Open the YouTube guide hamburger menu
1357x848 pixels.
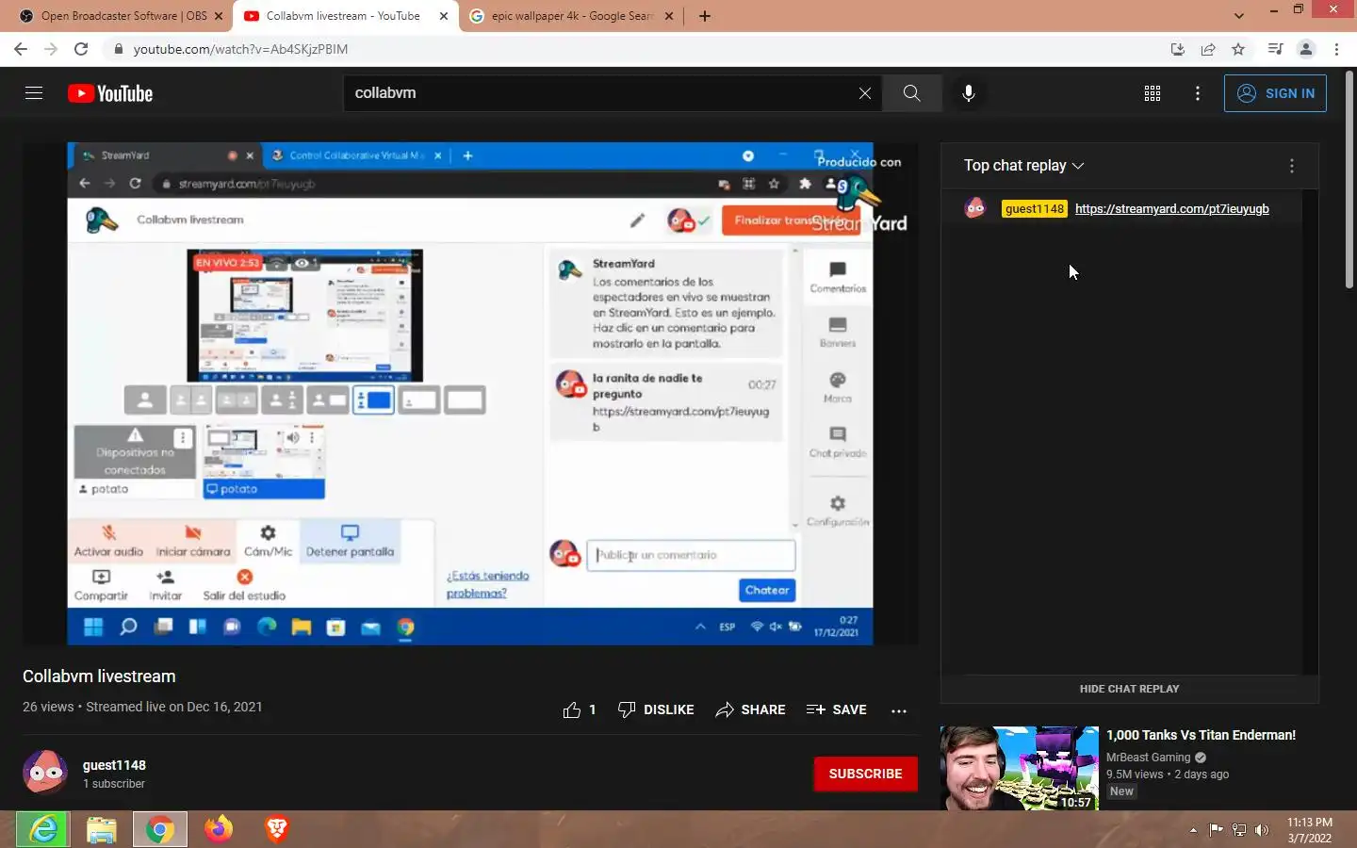(x=34, y=93)
